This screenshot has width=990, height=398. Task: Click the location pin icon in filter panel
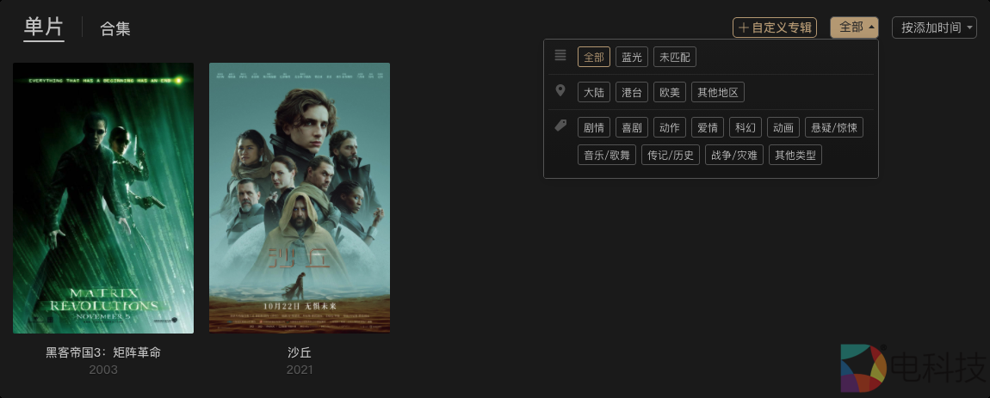tap(560, 91)
